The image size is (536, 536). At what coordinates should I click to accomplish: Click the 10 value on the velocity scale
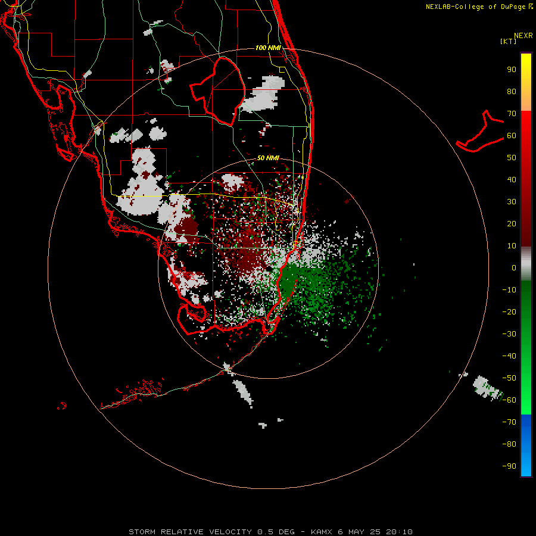coord(512,246)
